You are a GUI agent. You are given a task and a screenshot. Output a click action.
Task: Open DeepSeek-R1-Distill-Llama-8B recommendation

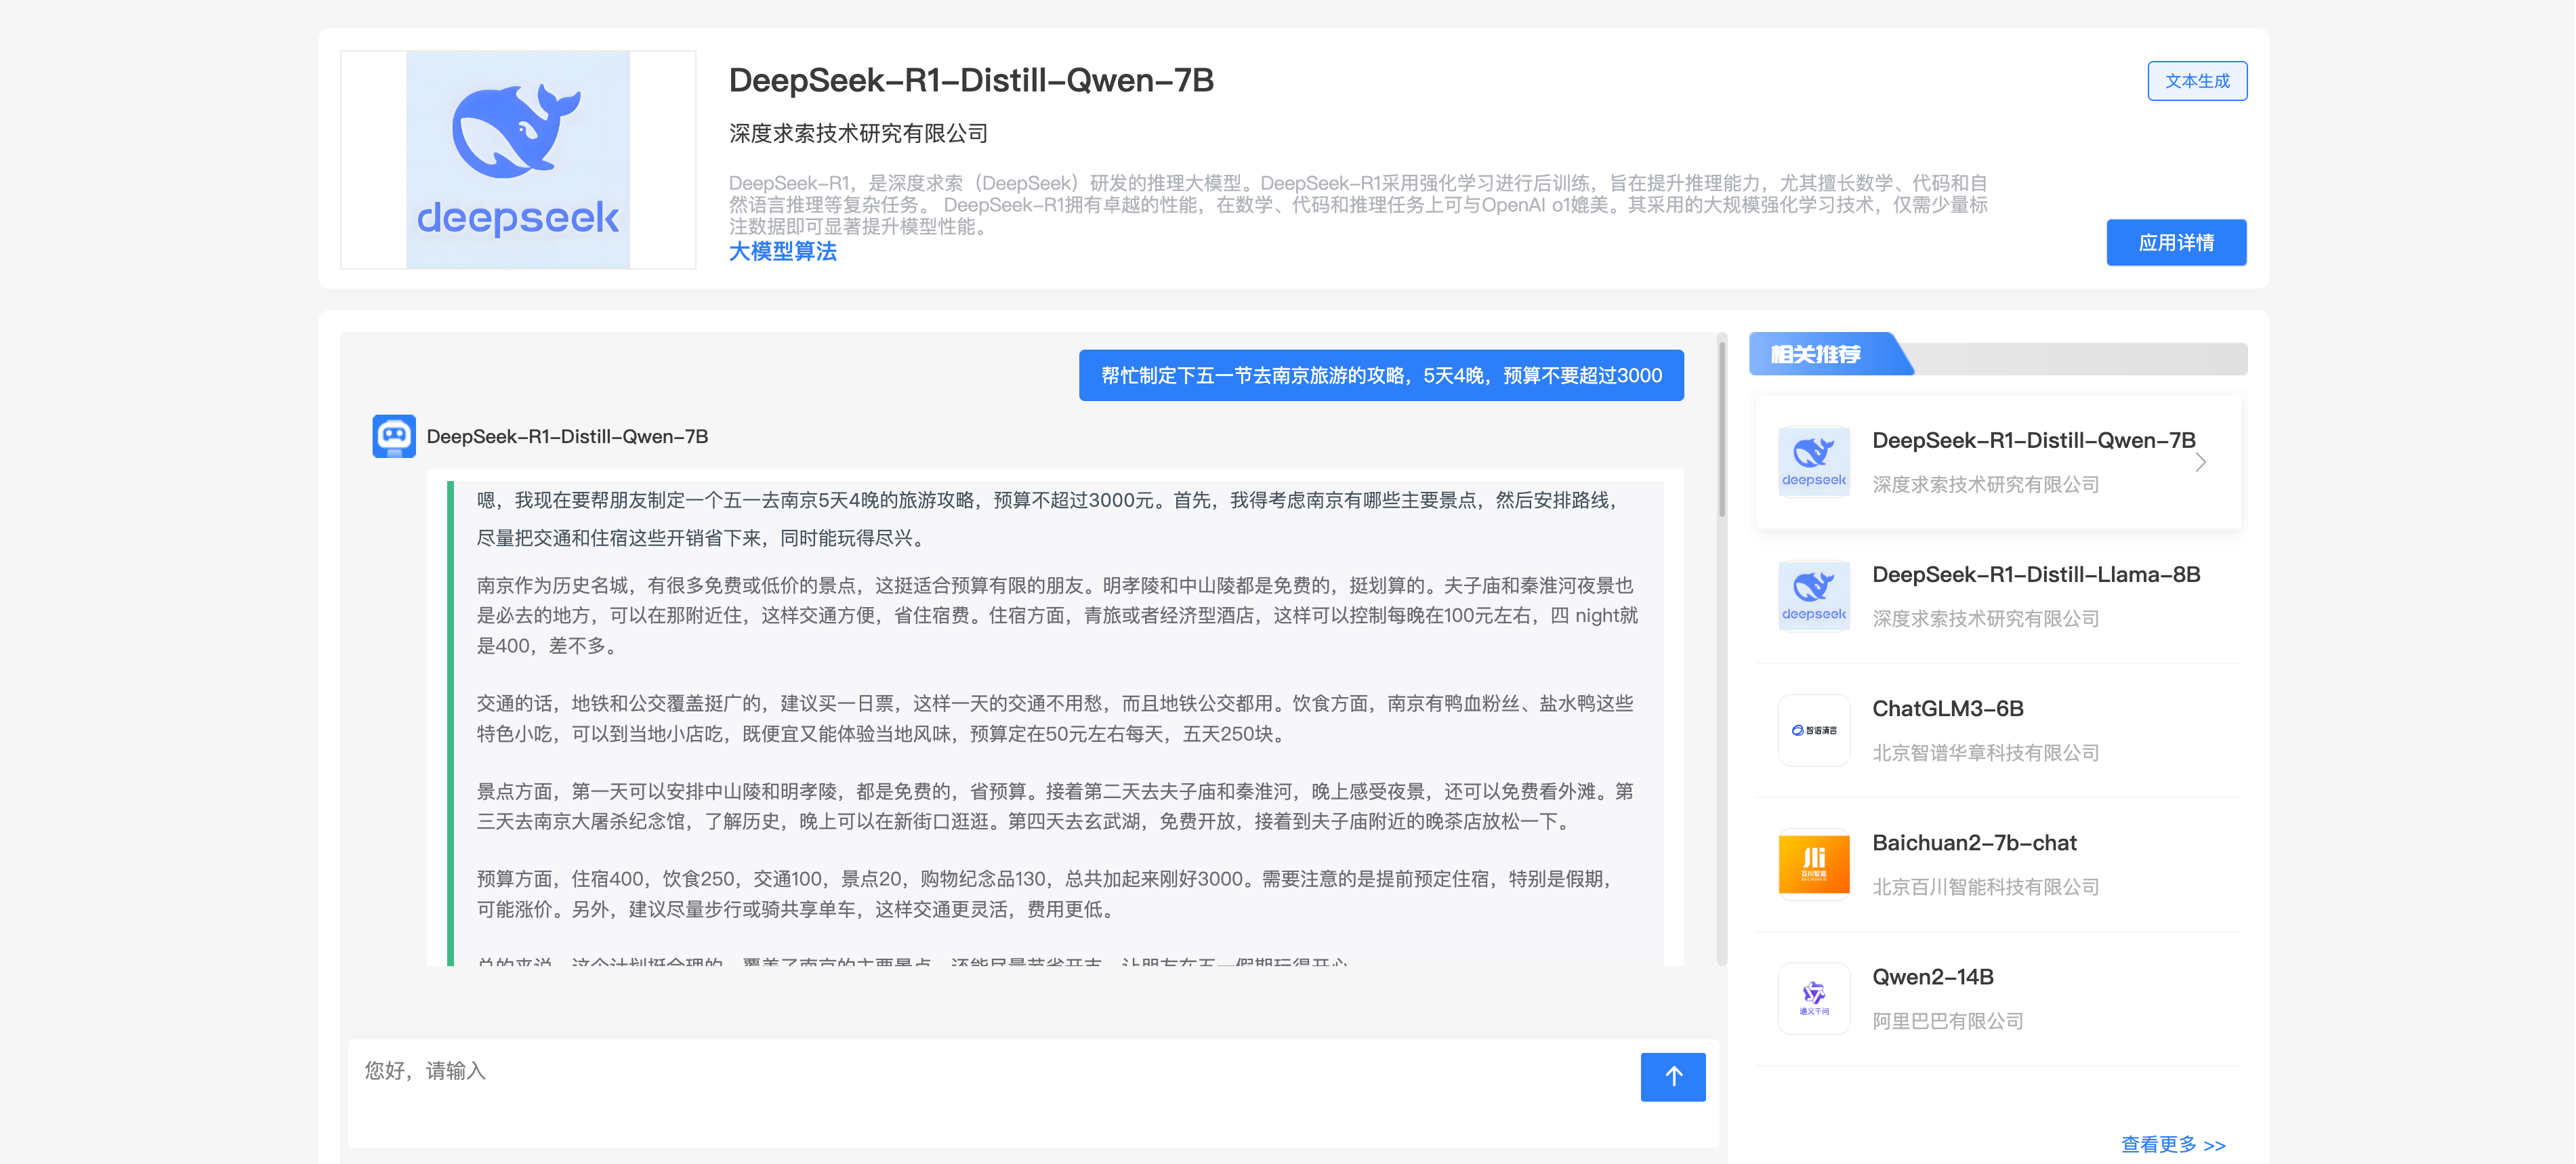pyautogui.click(x=1998, y=596)
